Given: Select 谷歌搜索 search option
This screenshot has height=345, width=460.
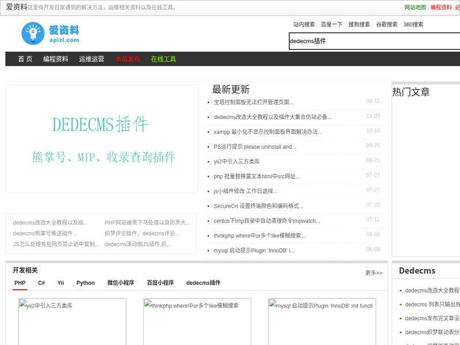Looking at the screenshot, I should (x=386, y=24).
